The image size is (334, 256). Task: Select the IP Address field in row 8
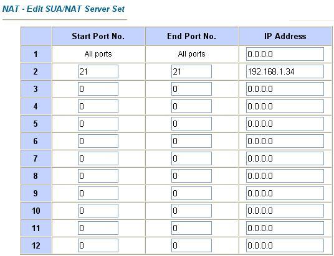[x=285, y=176]
